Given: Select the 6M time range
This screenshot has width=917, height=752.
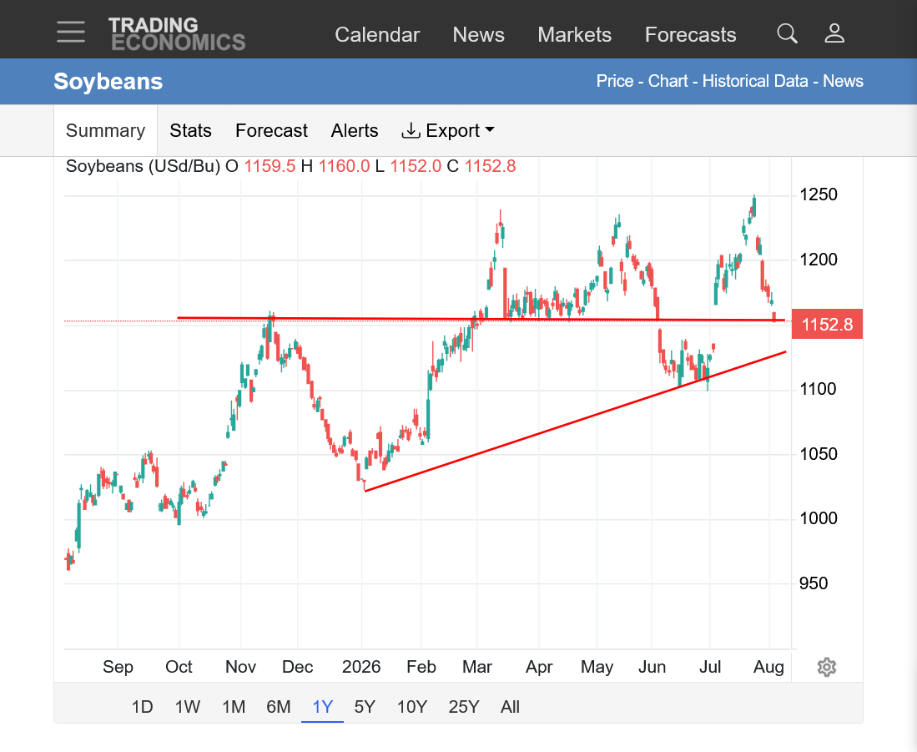Looking at the screenshot, I should pyautogui.click(x=279, y=707).
